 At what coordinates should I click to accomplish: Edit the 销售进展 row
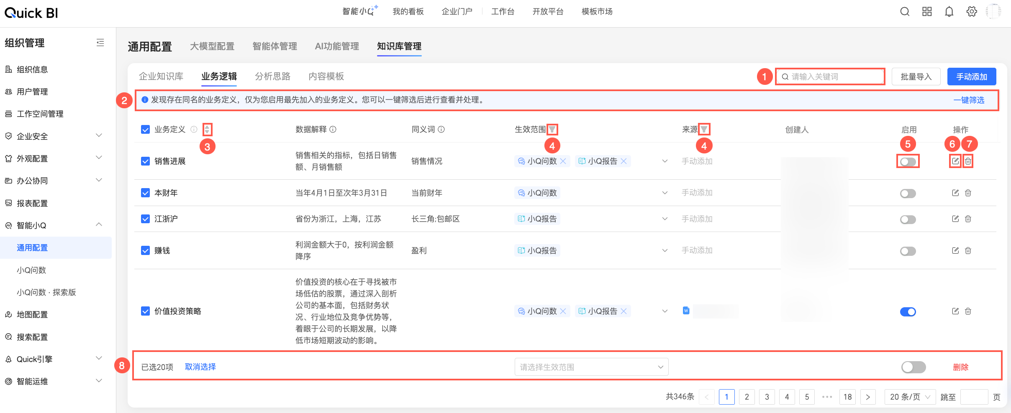coord(955,161)
